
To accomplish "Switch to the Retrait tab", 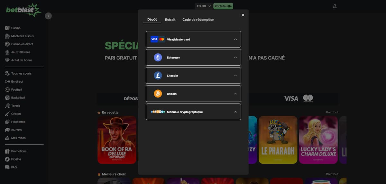I will pyautogui.click(x=170, y=20).
